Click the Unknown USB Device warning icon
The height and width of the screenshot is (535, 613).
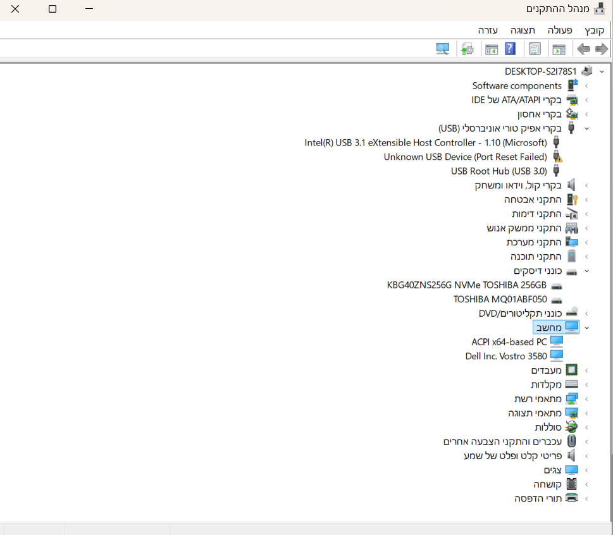coord(557,157)
